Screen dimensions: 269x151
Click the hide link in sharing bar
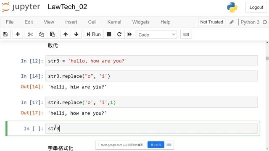169,145
